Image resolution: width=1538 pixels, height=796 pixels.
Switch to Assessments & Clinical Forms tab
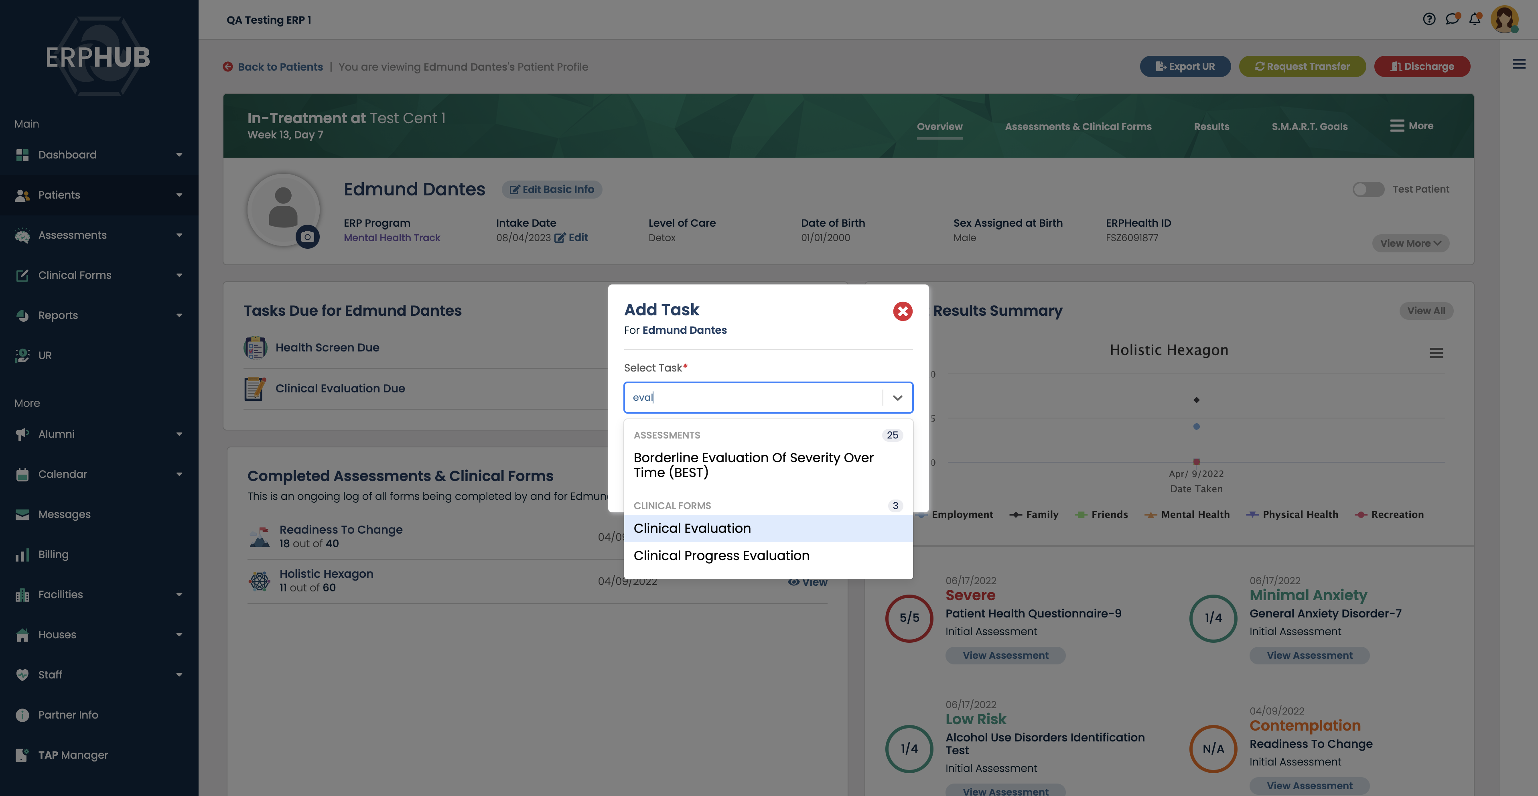(x=1077, y=127)
